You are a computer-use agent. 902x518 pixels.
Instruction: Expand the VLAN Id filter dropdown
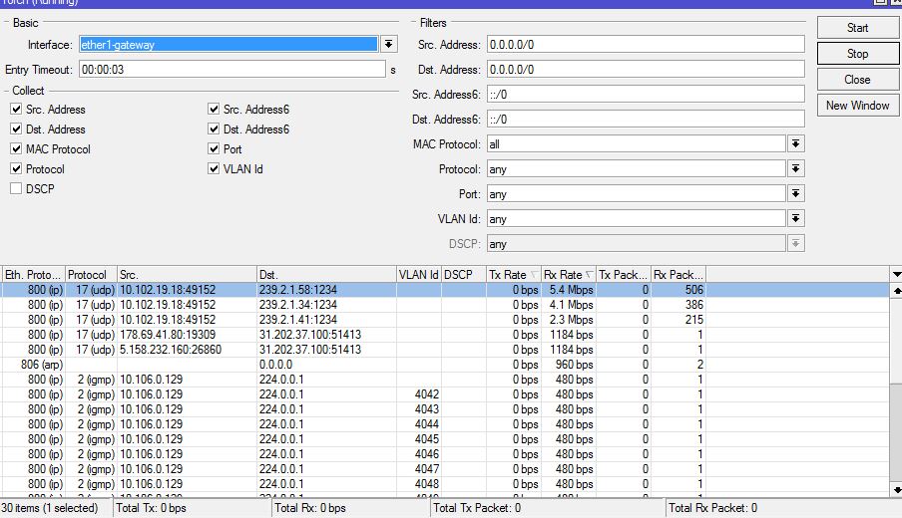pos(795,219)
